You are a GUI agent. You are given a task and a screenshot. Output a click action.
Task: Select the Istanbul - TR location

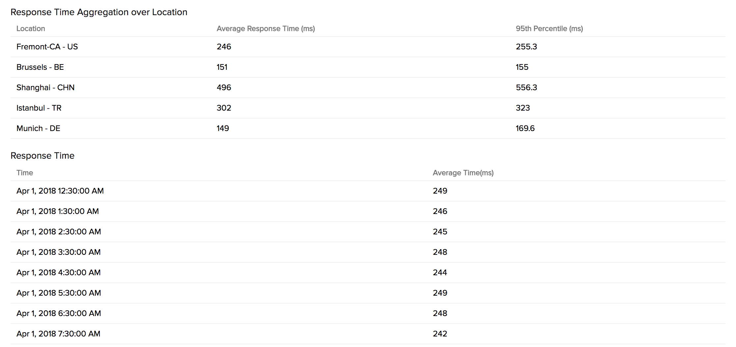tap(39, 108)
